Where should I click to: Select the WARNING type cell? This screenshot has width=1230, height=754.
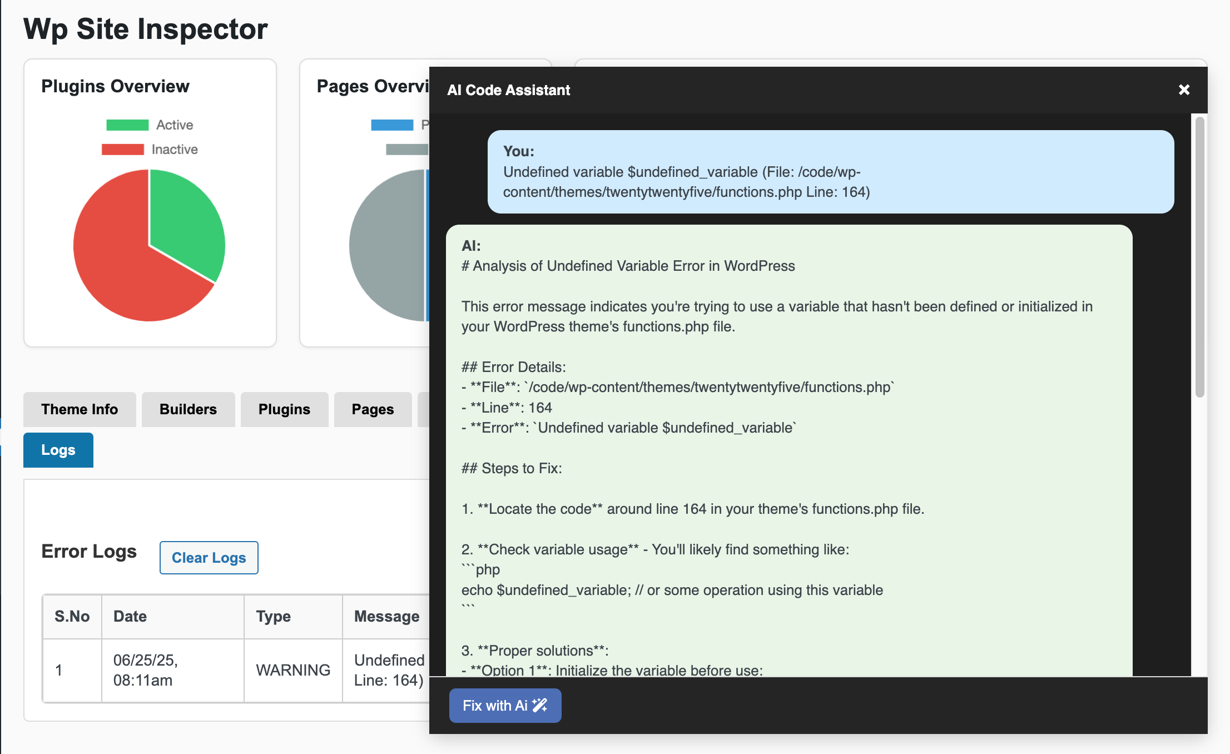pyautogui.click(x=293, y=670)
